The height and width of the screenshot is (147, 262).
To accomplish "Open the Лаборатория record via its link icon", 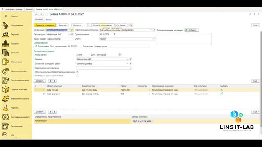I will coord(72,34).
